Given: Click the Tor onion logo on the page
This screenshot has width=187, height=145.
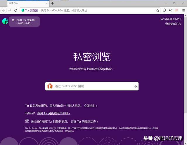Looking at the screenshot, I should 5,21.
